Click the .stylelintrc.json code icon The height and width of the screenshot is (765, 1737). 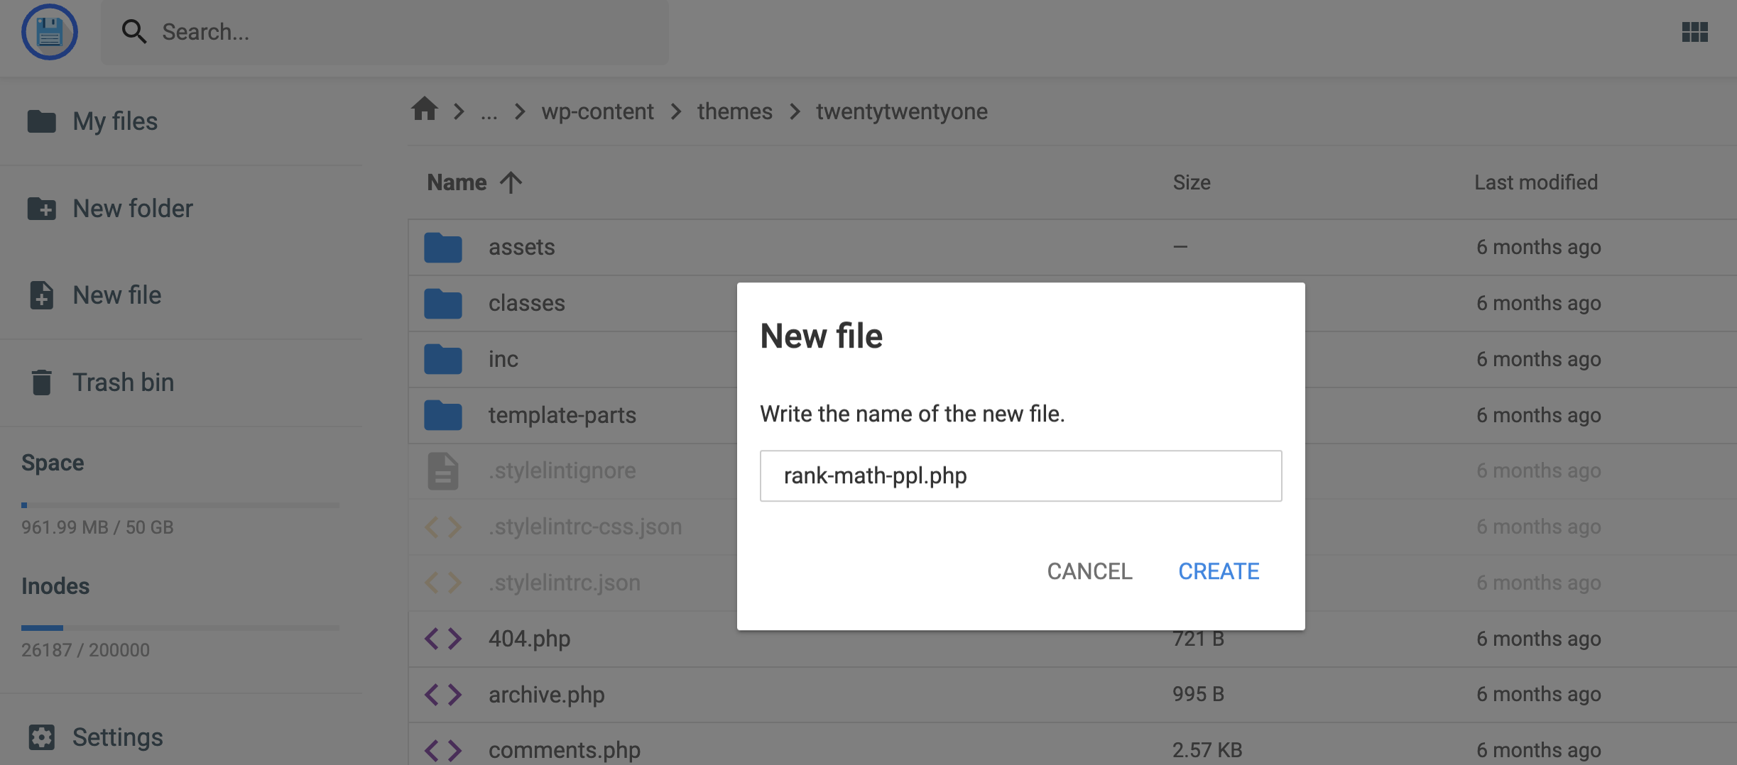click(x=443, y=583)
